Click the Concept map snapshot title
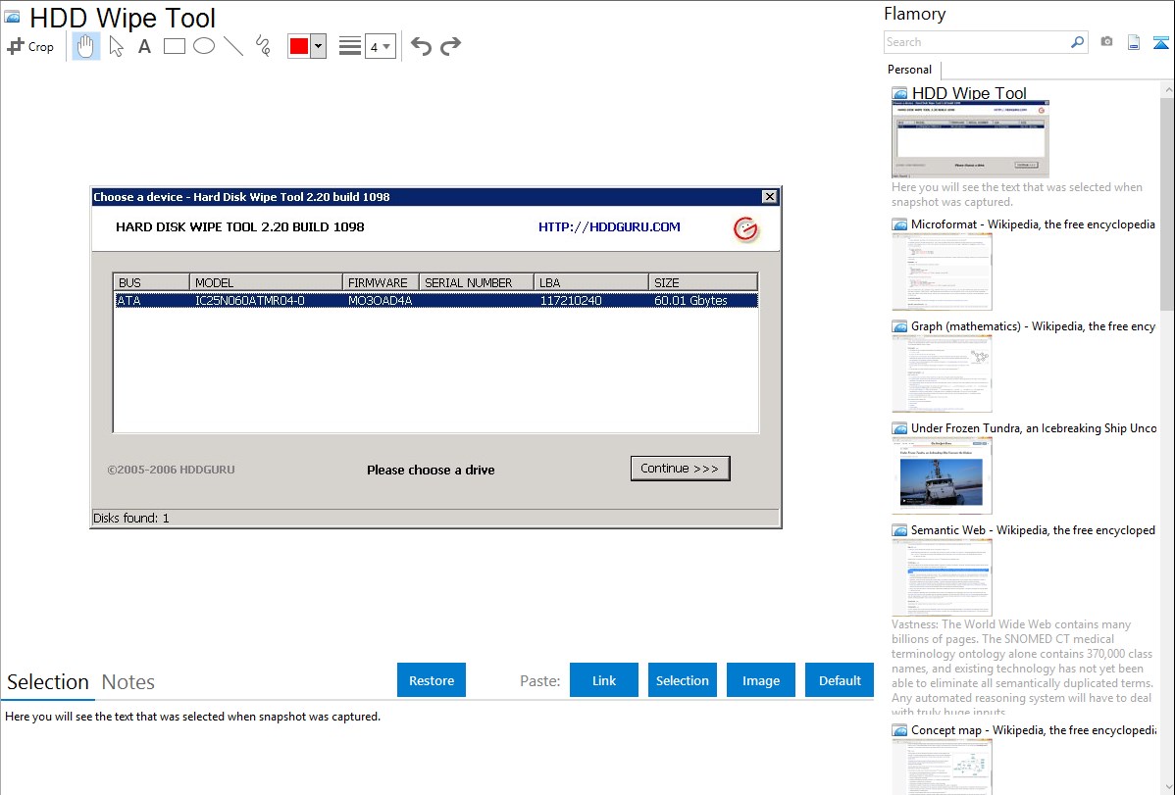This screenshot has width=1175, height=795. [1033, 729]
